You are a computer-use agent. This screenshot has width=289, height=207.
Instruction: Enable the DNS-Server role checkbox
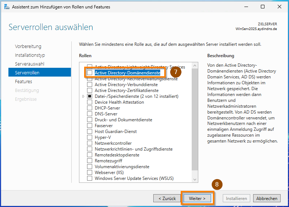coord(90,114)
